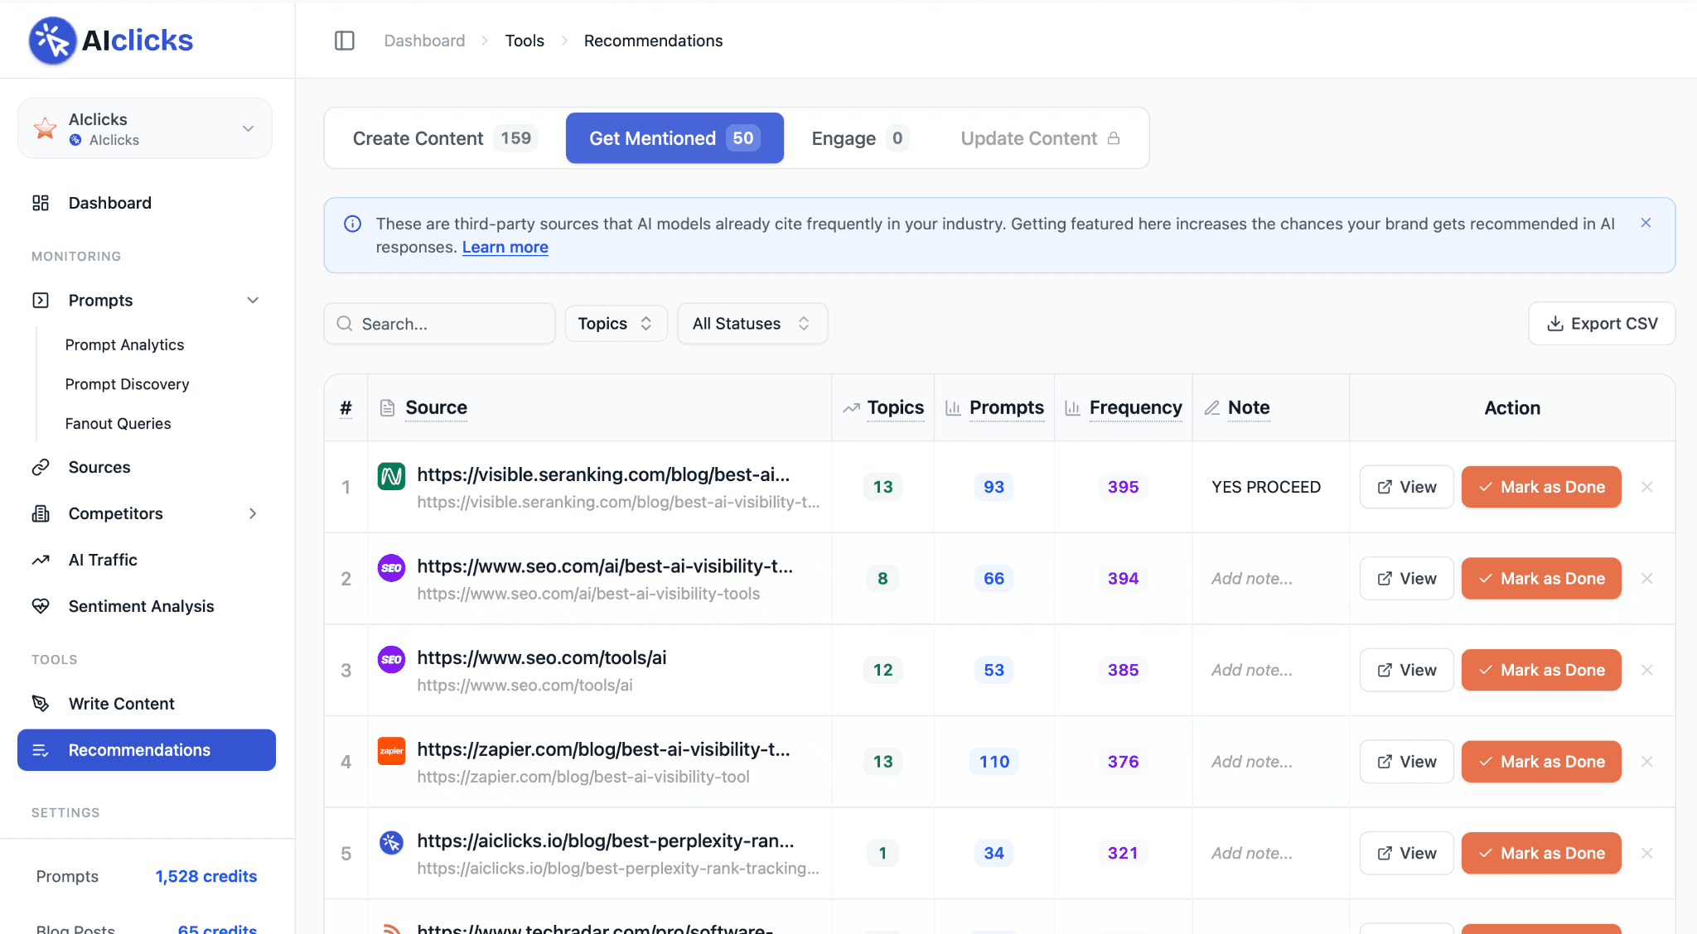Switch to Get Mentioned tab
Viewport: 1697px width, 934px height.
(x=674, y=138)
